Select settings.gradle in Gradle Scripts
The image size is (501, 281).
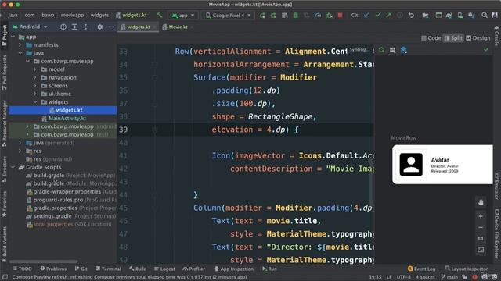click(x=71, y=216)
